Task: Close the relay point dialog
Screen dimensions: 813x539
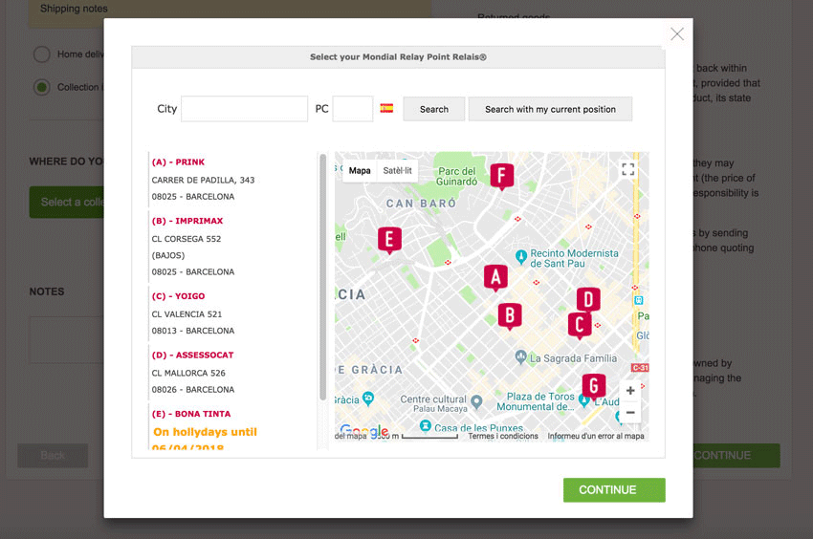Action: click(x=676, y=34)
